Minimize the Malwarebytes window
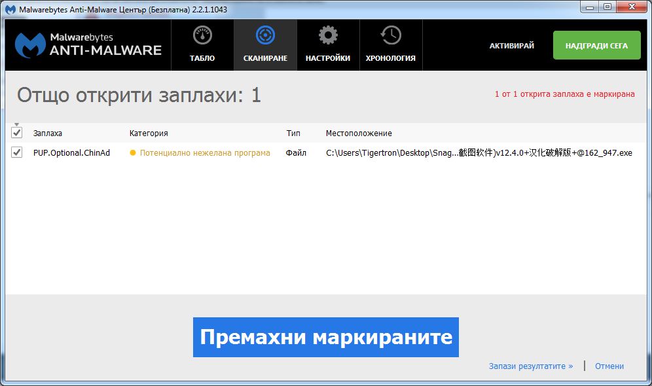This screenshot has width=652, height=386. tap(590, 7)
